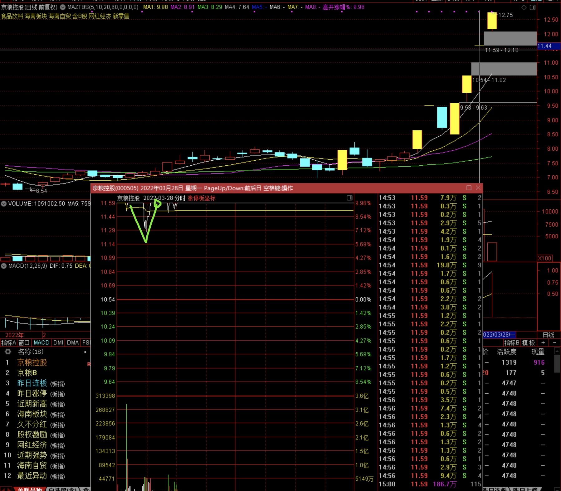
Task: Toggle the round indicator icon before MAZTBS
Action: pyautogui.click(x=63, y=7)
